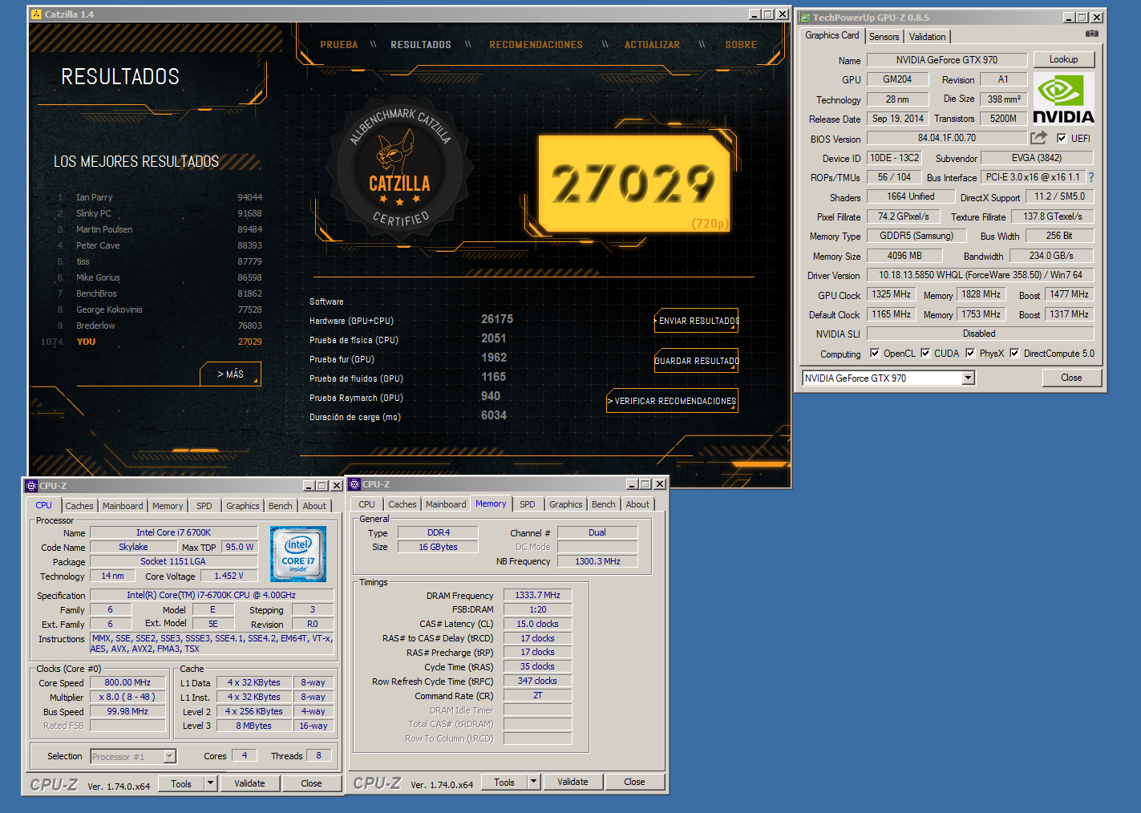Click the CAS# Latency value 15.0 clocks

coord(537,624)
